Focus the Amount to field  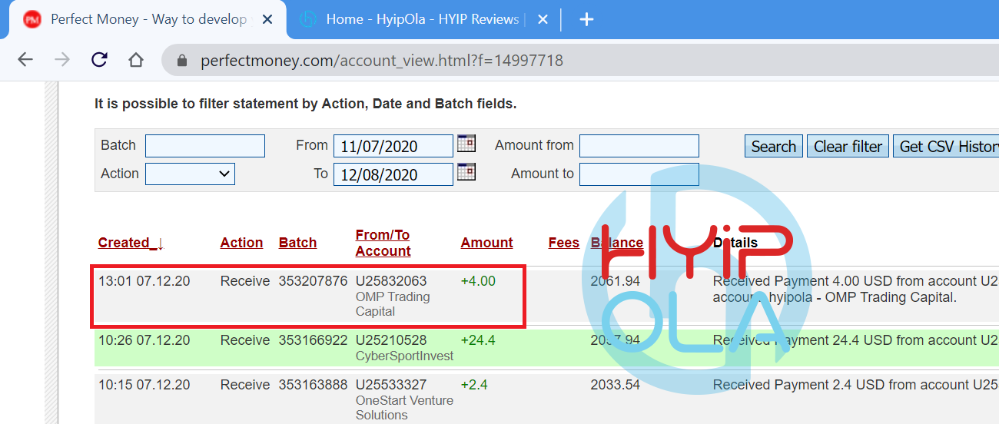click(x=639, y=174)
